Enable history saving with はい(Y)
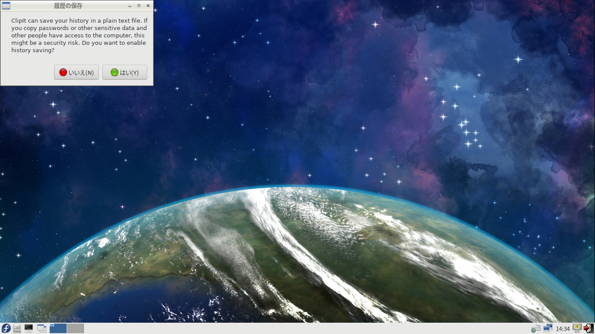 coord(125,72)
